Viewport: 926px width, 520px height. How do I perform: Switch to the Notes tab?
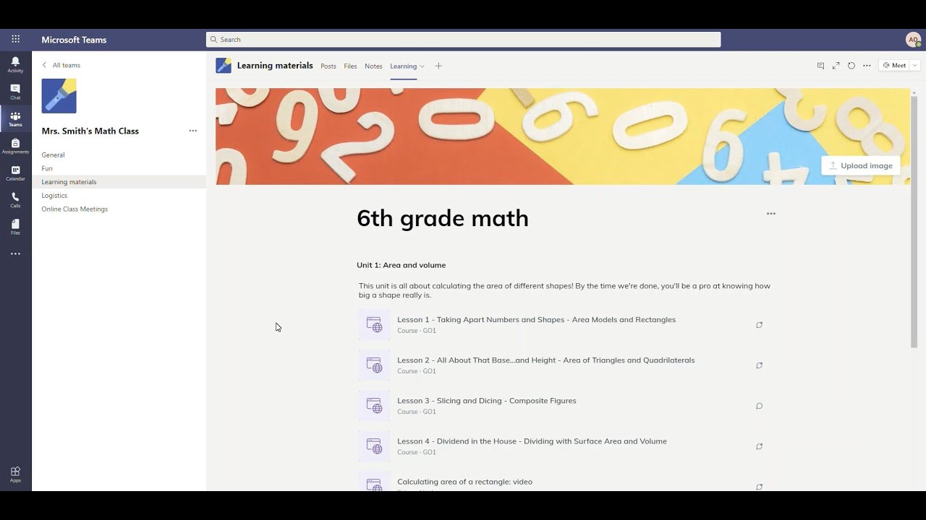[373, 66]
